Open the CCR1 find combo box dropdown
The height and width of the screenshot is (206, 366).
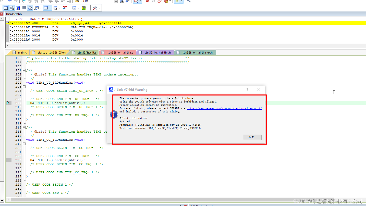[x=116, y=1]
